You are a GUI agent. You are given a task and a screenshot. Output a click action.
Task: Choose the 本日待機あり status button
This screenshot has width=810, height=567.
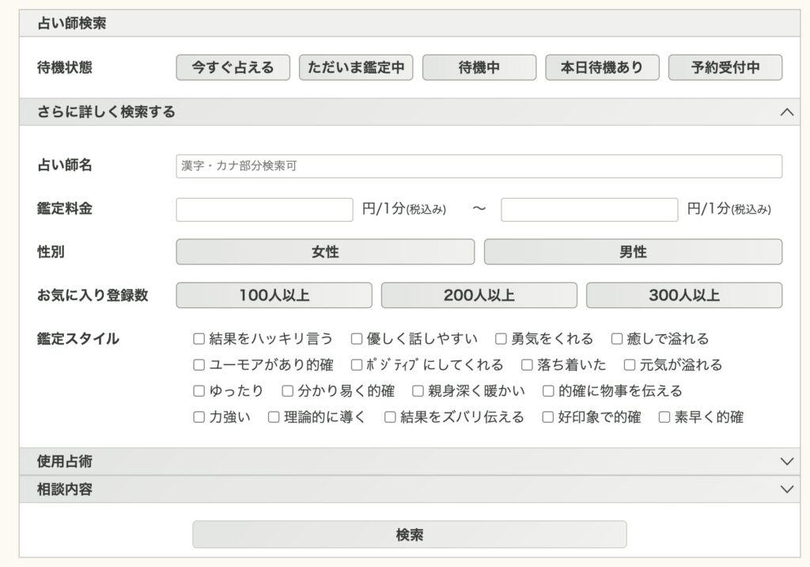tap(602, 67)
